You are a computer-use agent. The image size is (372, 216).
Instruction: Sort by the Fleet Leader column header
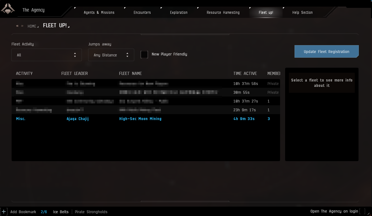point(74,73)
